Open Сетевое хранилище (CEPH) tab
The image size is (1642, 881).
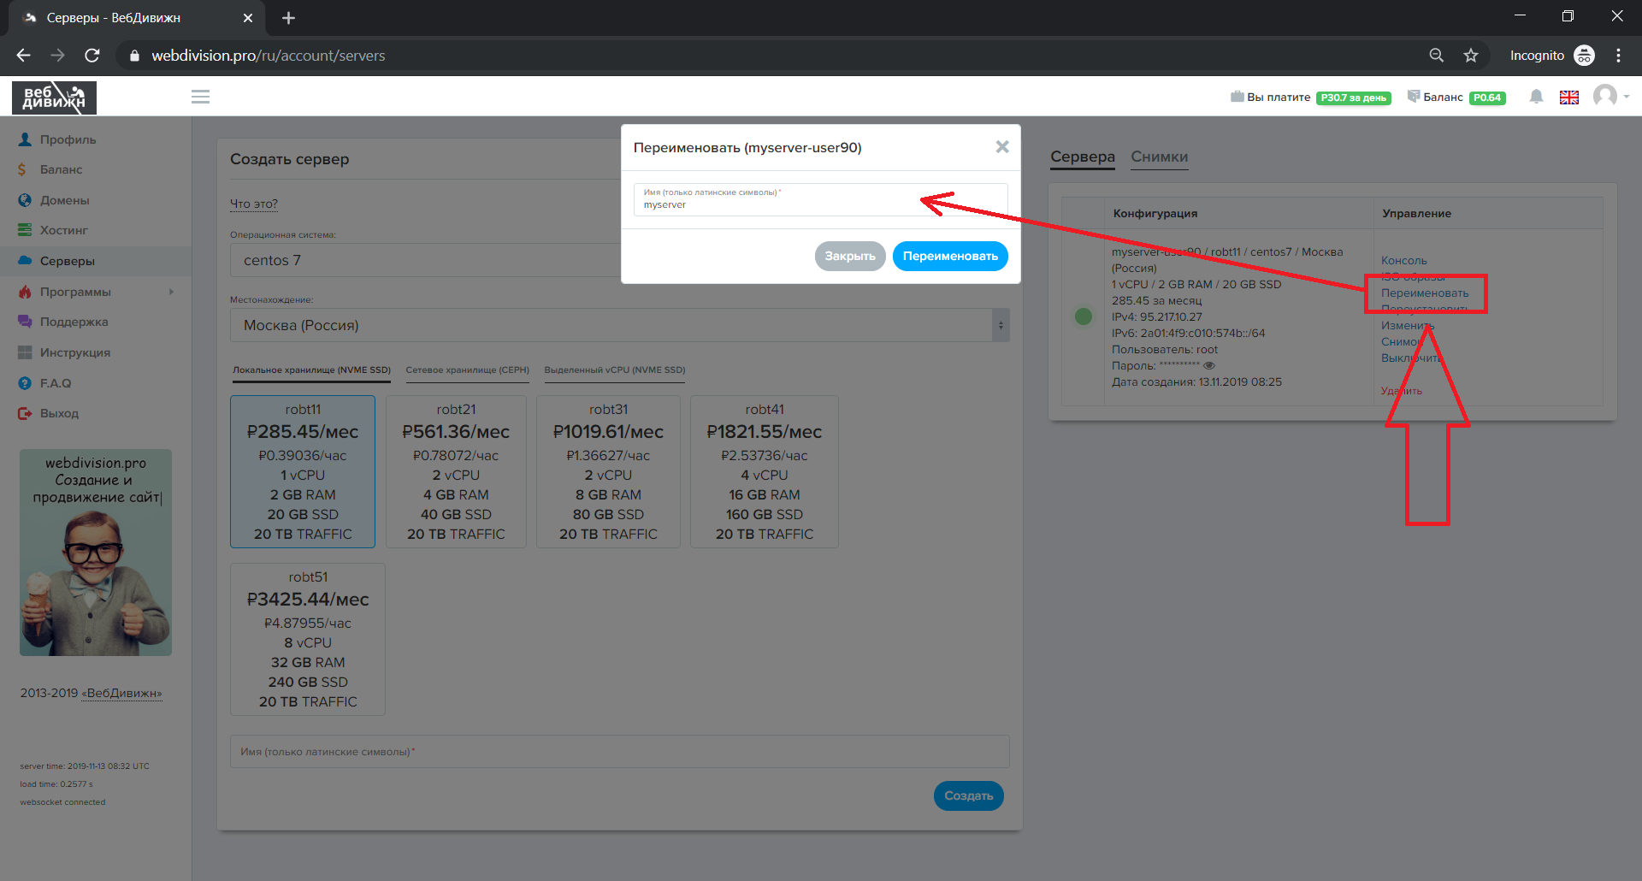coord(467,370)
